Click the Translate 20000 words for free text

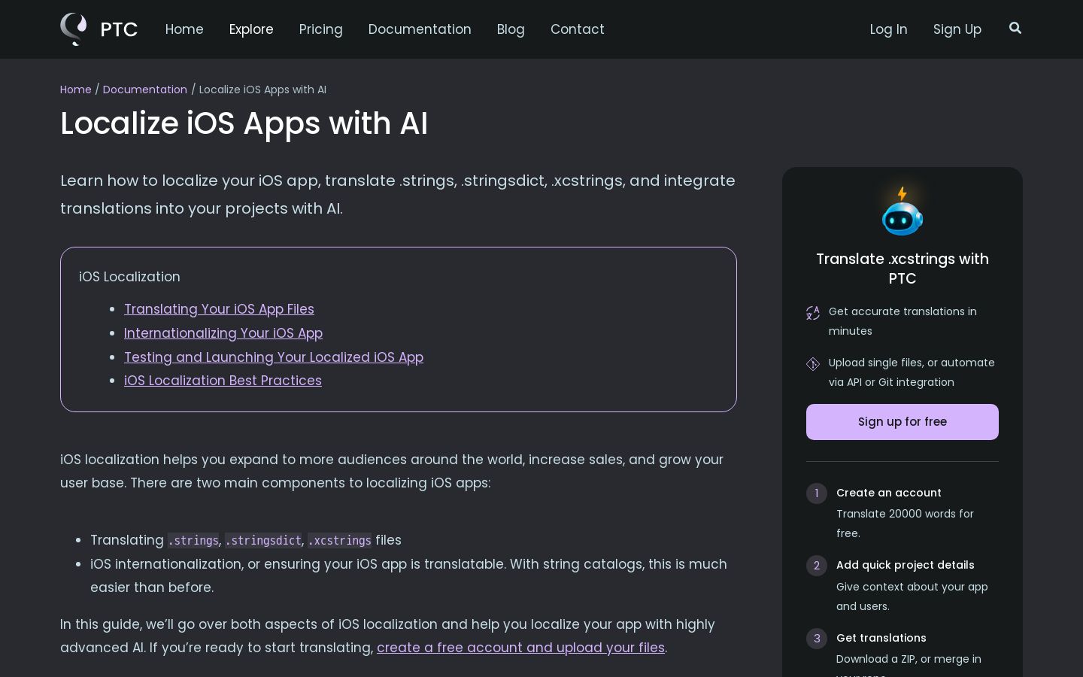click(x=906, y=524)
